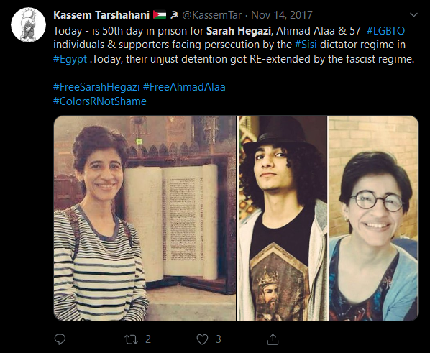Viewport: 430px width, 353px height.
Task: Like the tweet with the heart icon
Action: [x=202, y=339]
